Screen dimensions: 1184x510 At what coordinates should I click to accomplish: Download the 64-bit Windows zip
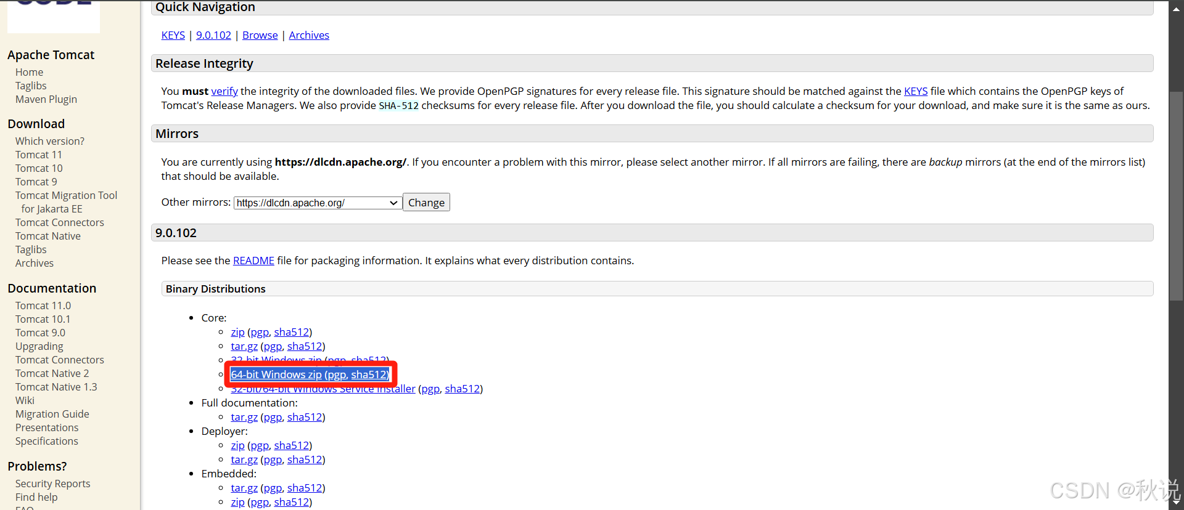pyautogui.click(x=276, y=374)
